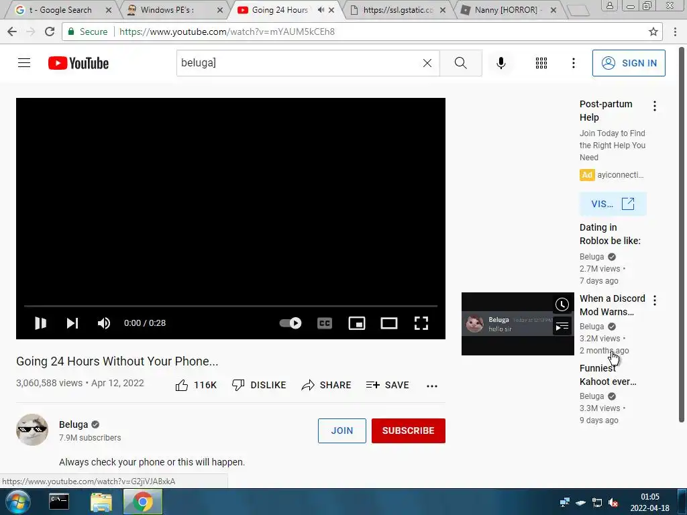Seek on the video progress bar
687x515 pixels.
click(x=231, y=306)
